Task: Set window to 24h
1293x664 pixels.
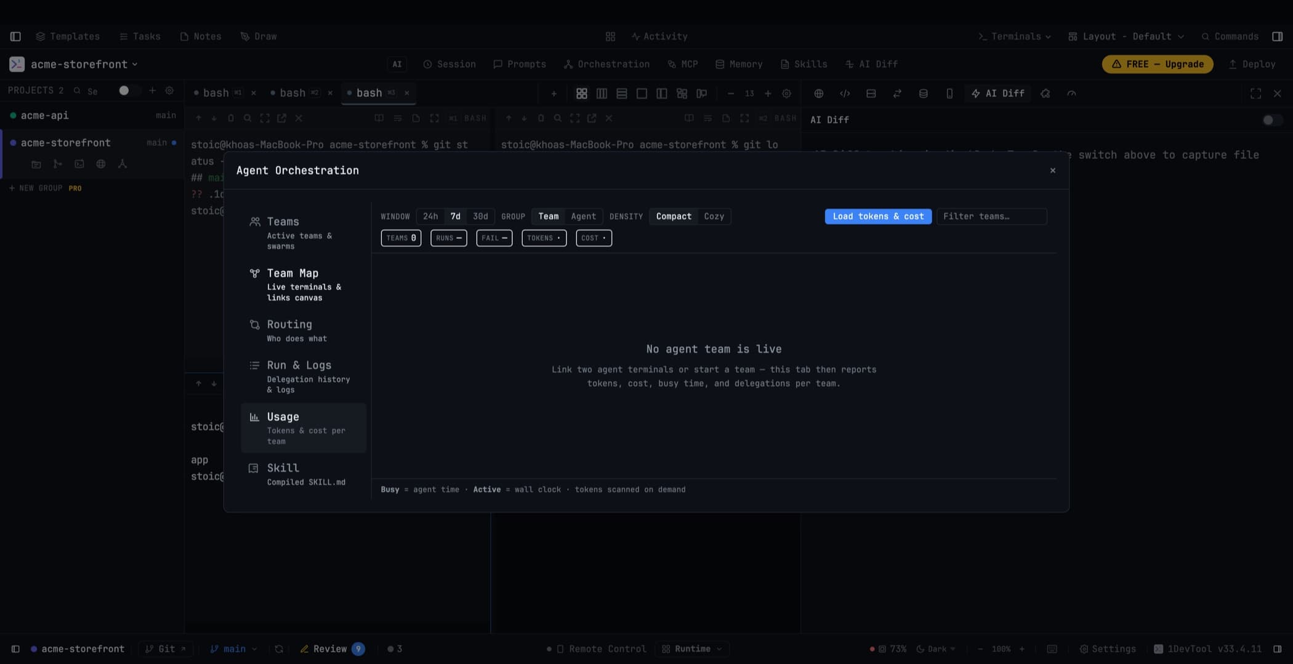Action: [430, 216]
